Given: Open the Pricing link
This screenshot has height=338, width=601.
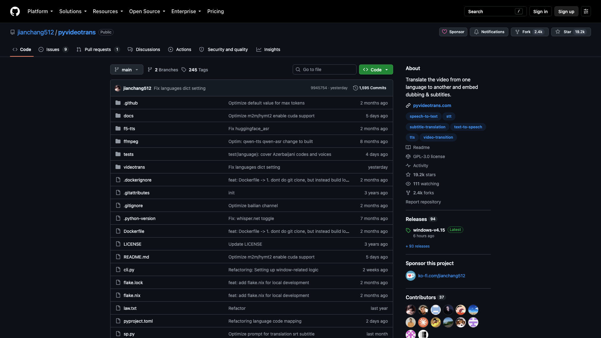Looking at the screenshot, I should [x=215, y=11].
